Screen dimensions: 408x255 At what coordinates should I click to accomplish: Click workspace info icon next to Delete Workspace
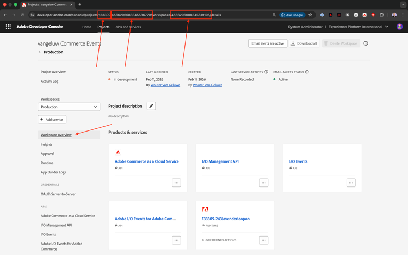click(x=366, y=43)
